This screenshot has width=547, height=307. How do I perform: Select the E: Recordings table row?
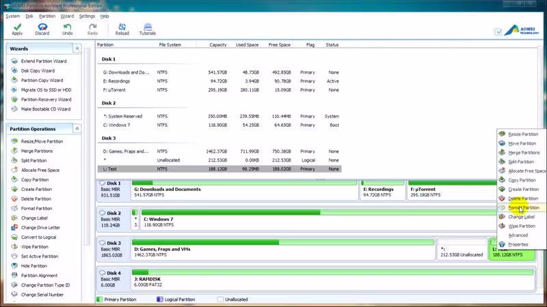219,81
